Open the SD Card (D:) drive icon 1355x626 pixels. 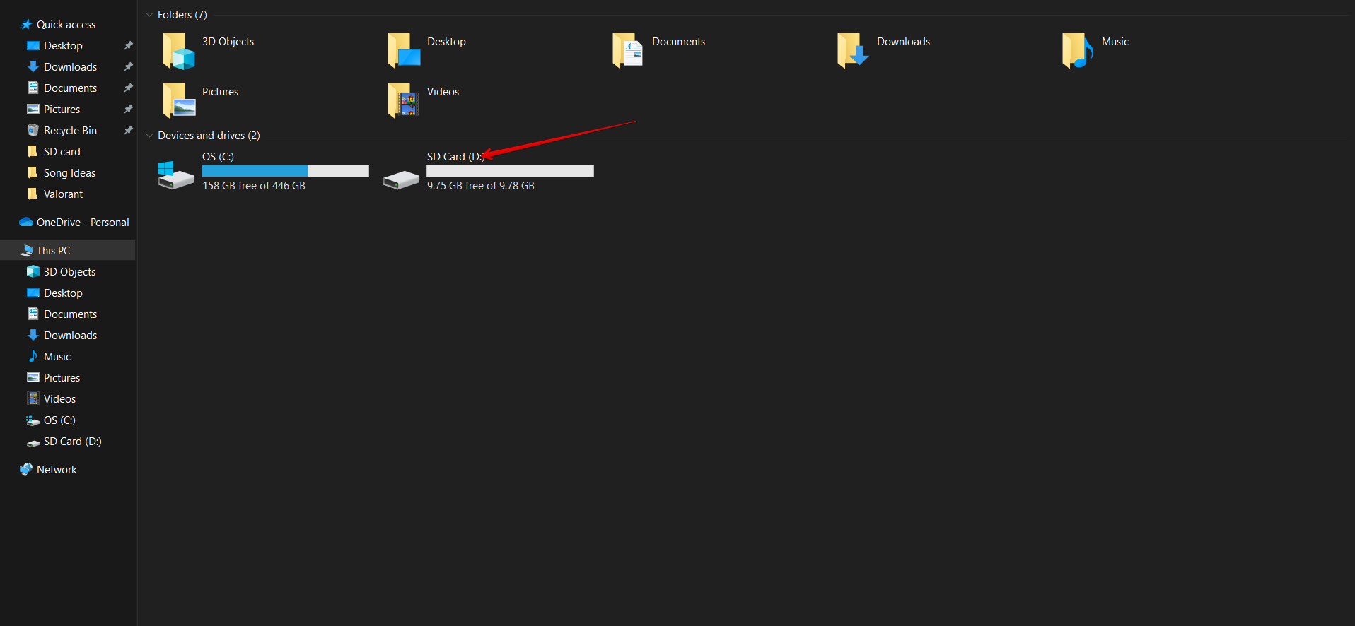pos(401,179)
